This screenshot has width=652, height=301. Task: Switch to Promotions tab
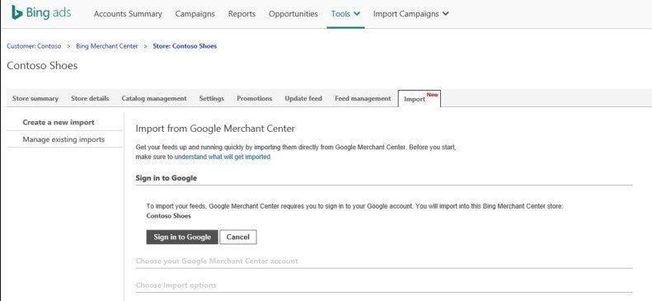pyautogui.click(x=254, y=98)
